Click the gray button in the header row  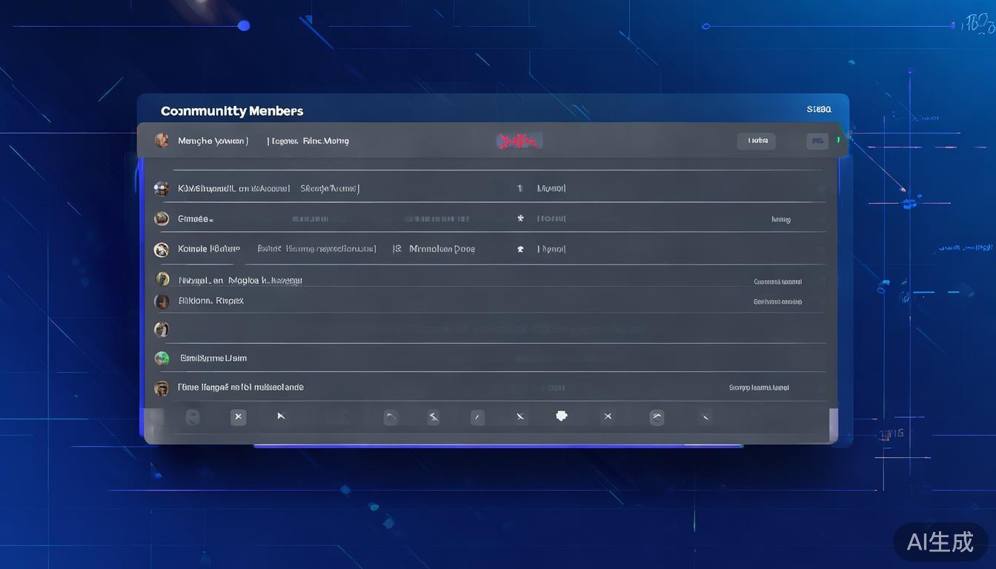756,141
